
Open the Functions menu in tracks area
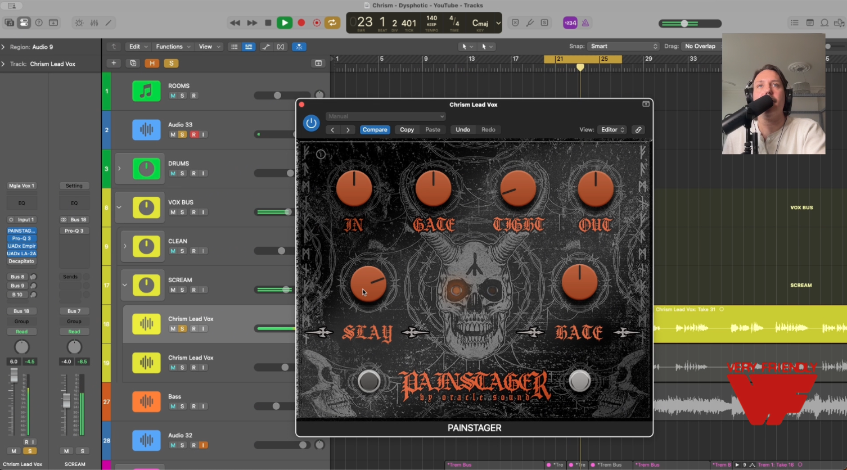pos(173,47)
